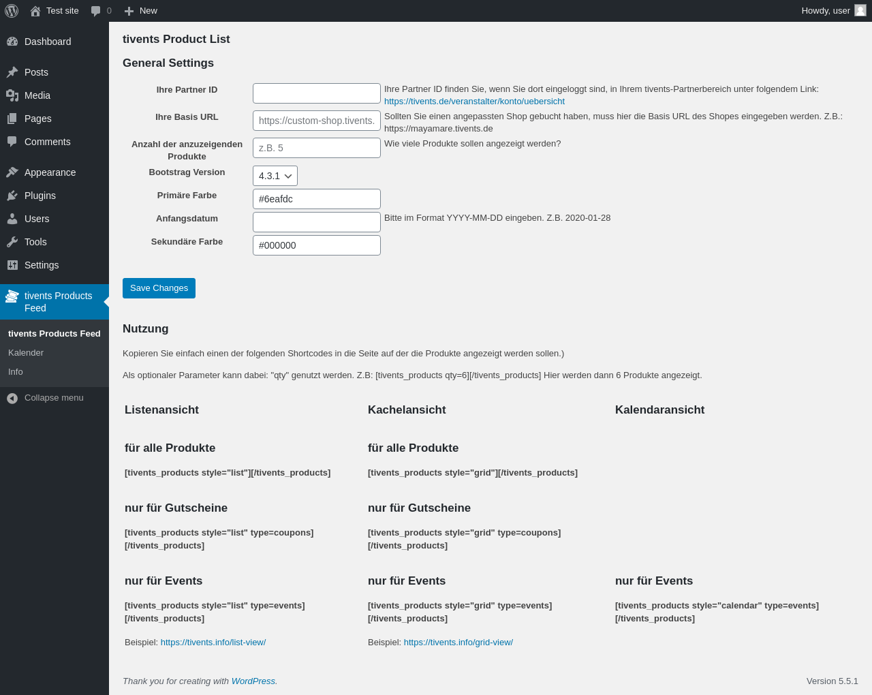Image resolution: width=872 pixels, height=695 pixels.
Task: Click the Appearance paintbrush icon
Action: click(x=12, y=172)
